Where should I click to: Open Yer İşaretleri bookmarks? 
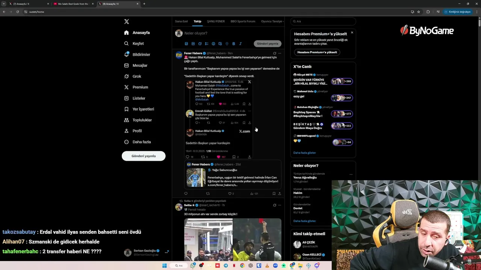click(x=139, y=109)
